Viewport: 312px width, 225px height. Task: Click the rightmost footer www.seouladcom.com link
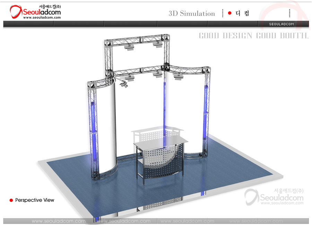click(x=256, y=221)
